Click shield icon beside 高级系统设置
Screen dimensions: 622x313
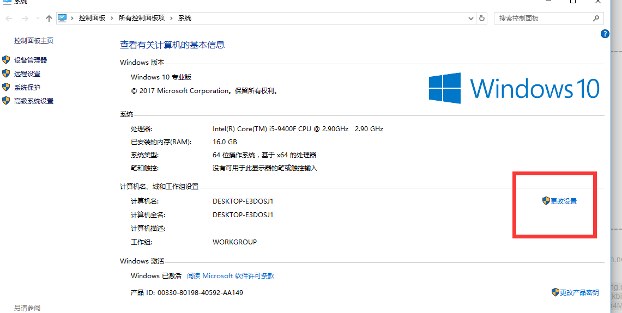point(6,101)
